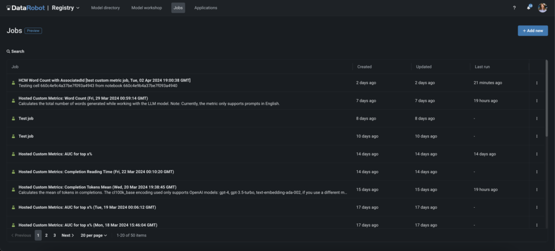
Task: Open the Test job created 8 days ago
Action: [x=26, y=118]
